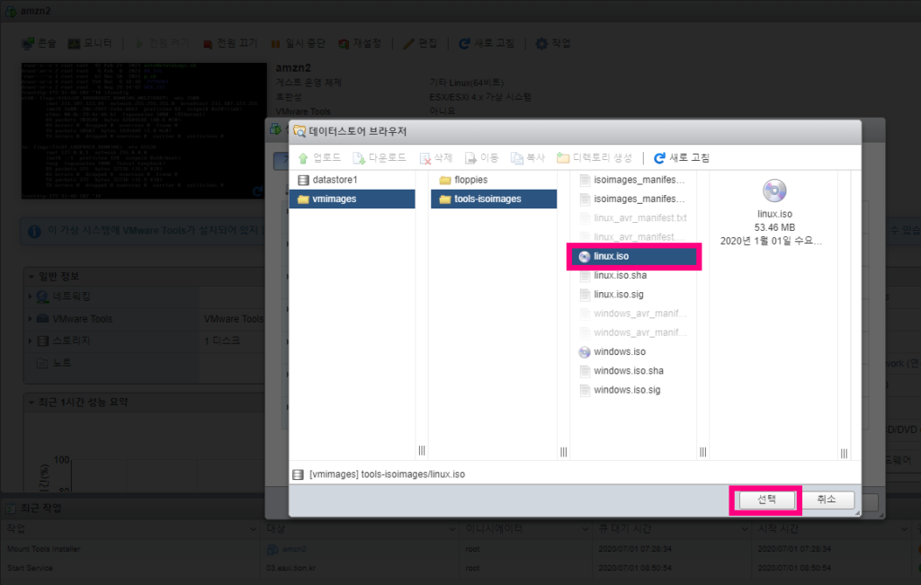
Task: Select the vmimages datastore
Action: pos(352,199)
